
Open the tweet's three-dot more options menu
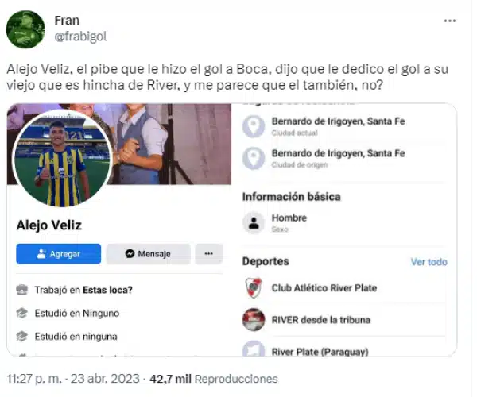[450, 21]
